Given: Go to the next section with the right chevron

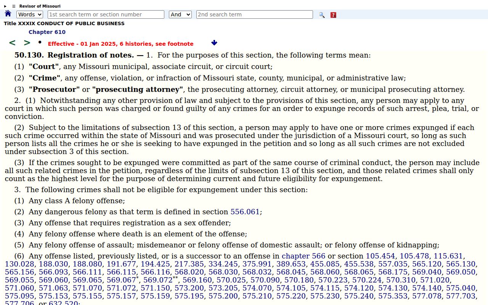Looking at the screenshot, I should [27, 43].
